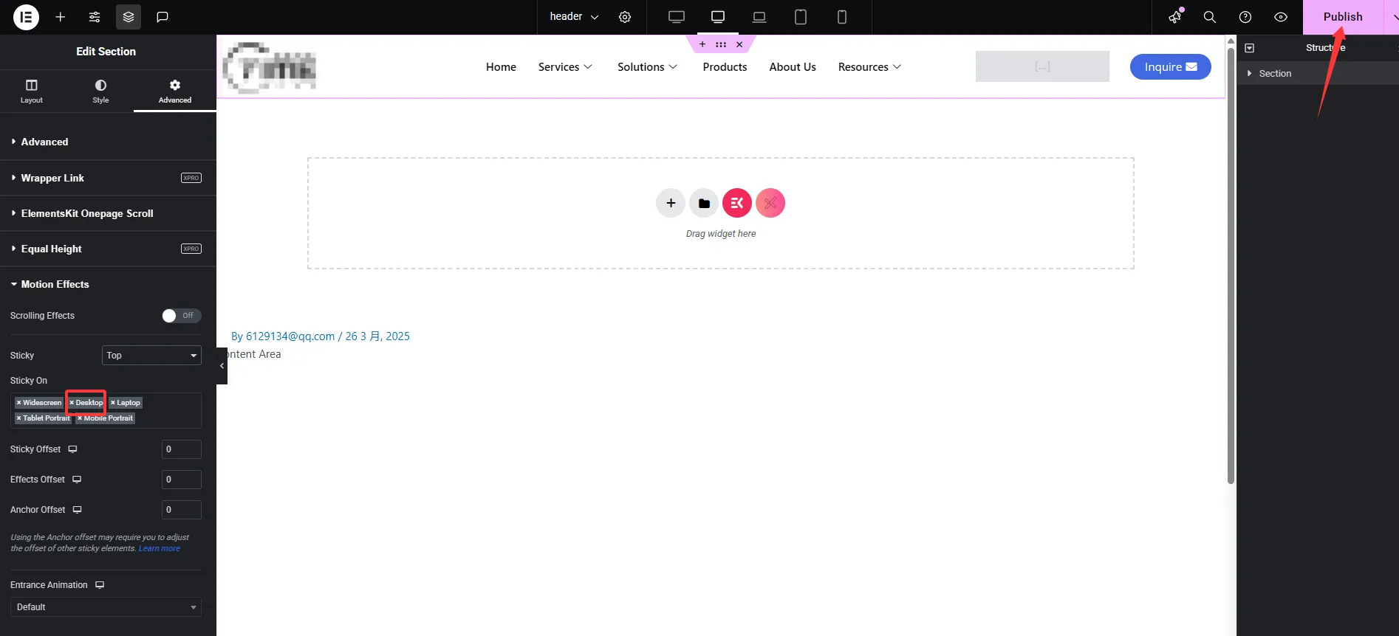Preview changes with the eye icon

click(1281, 17)
